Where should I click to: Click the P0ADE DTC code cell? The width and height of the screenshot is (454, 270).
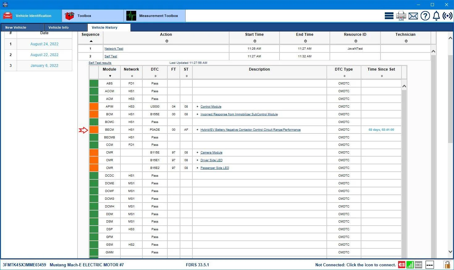(x=155, y=130)
